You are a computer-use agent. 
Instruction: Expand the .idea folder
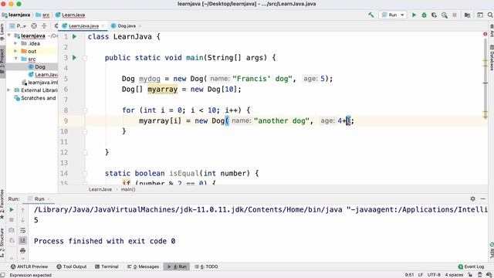pos(15,43)
